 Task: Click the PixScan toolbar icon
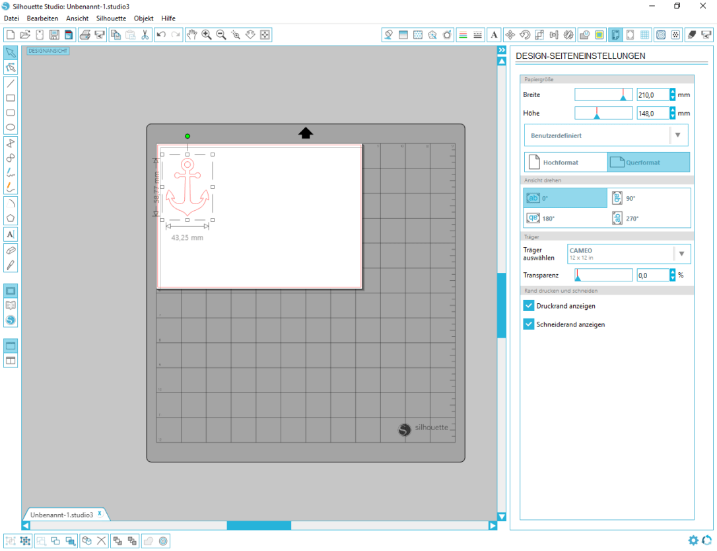click(585, 34)
